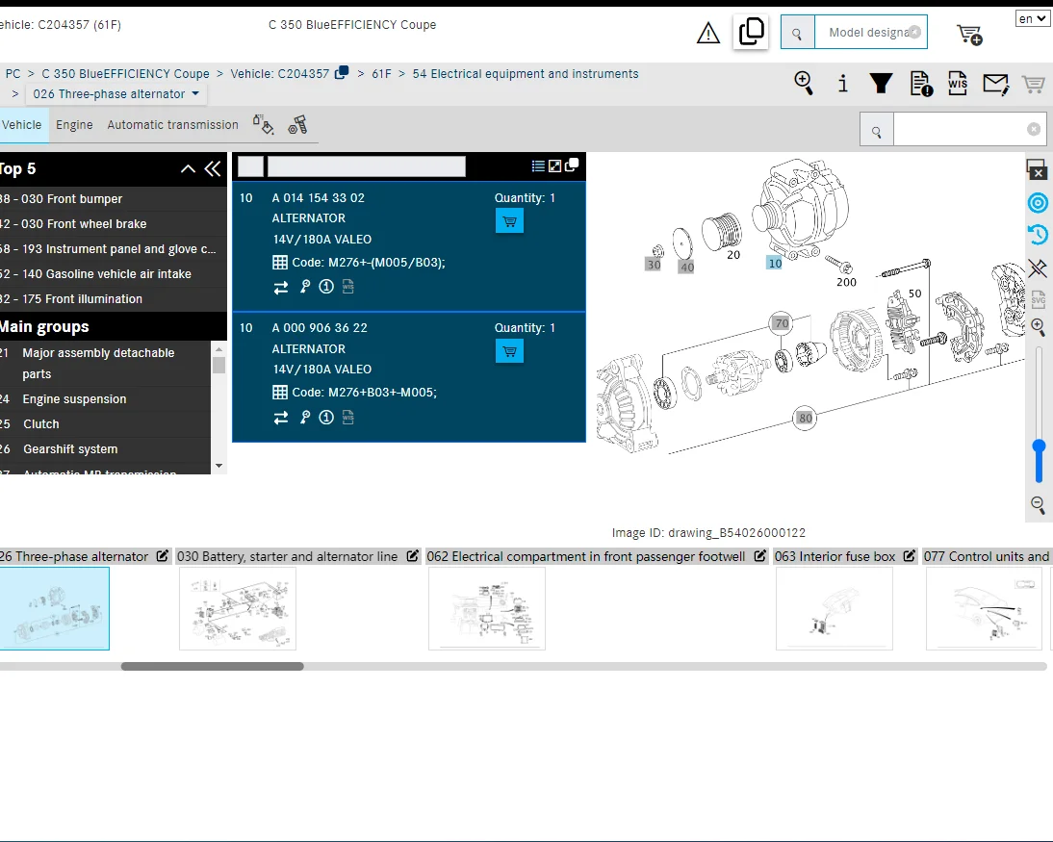Open 193 Instrument panel and glove entry
This screenshot has height=842, width=1053.
point(113,249)
